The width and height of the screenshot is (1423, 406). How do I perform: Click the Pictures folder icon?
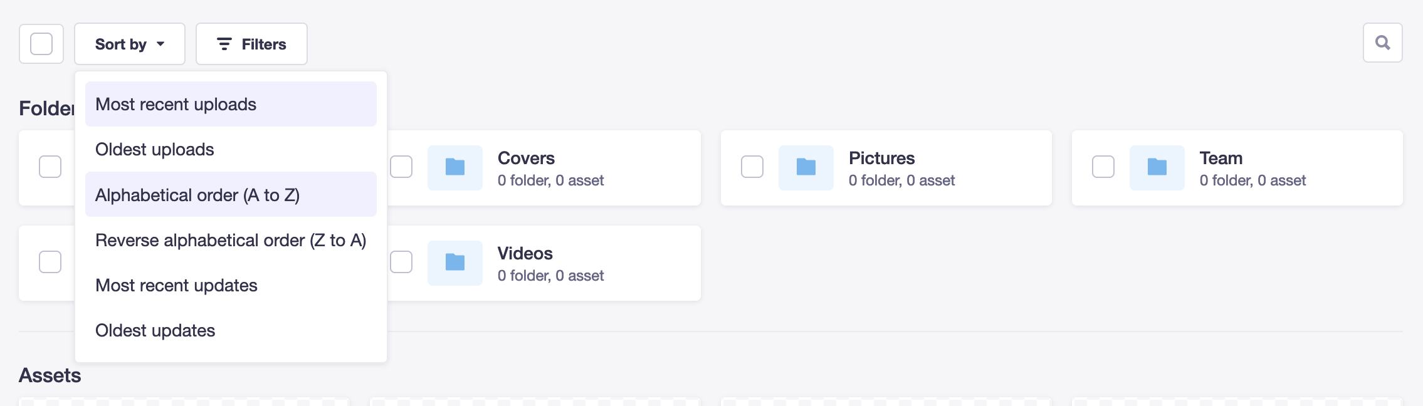[806, 167]
